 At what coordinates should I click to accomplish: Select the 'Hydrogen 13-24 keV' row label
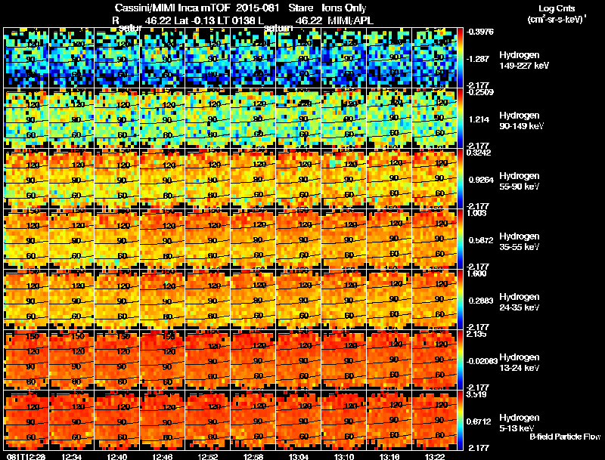(x=520, y=363)
